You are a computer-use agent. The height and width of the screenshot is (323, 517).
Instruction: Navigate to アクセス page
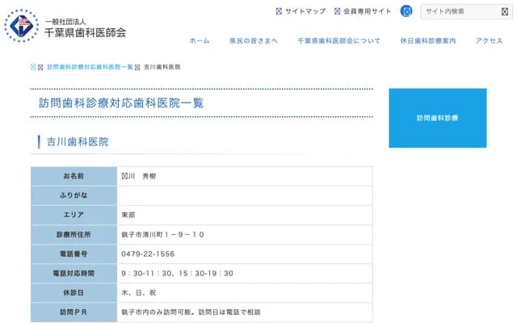[489, 40]
